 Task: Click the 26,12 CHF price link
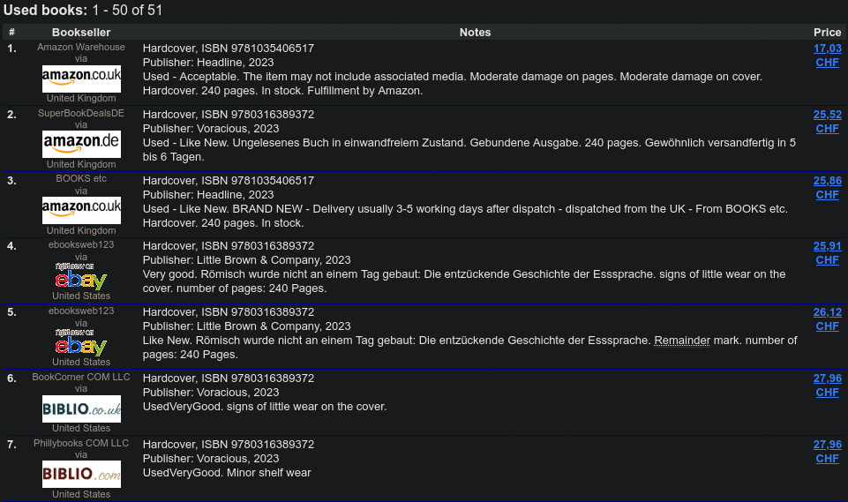[x=827, y=319]
